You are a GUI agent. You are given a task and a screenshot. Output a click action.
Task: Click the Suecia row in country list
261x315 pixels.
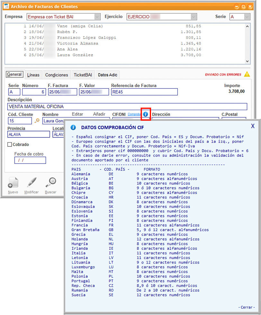pyautogui.click(x=131, y=295)
